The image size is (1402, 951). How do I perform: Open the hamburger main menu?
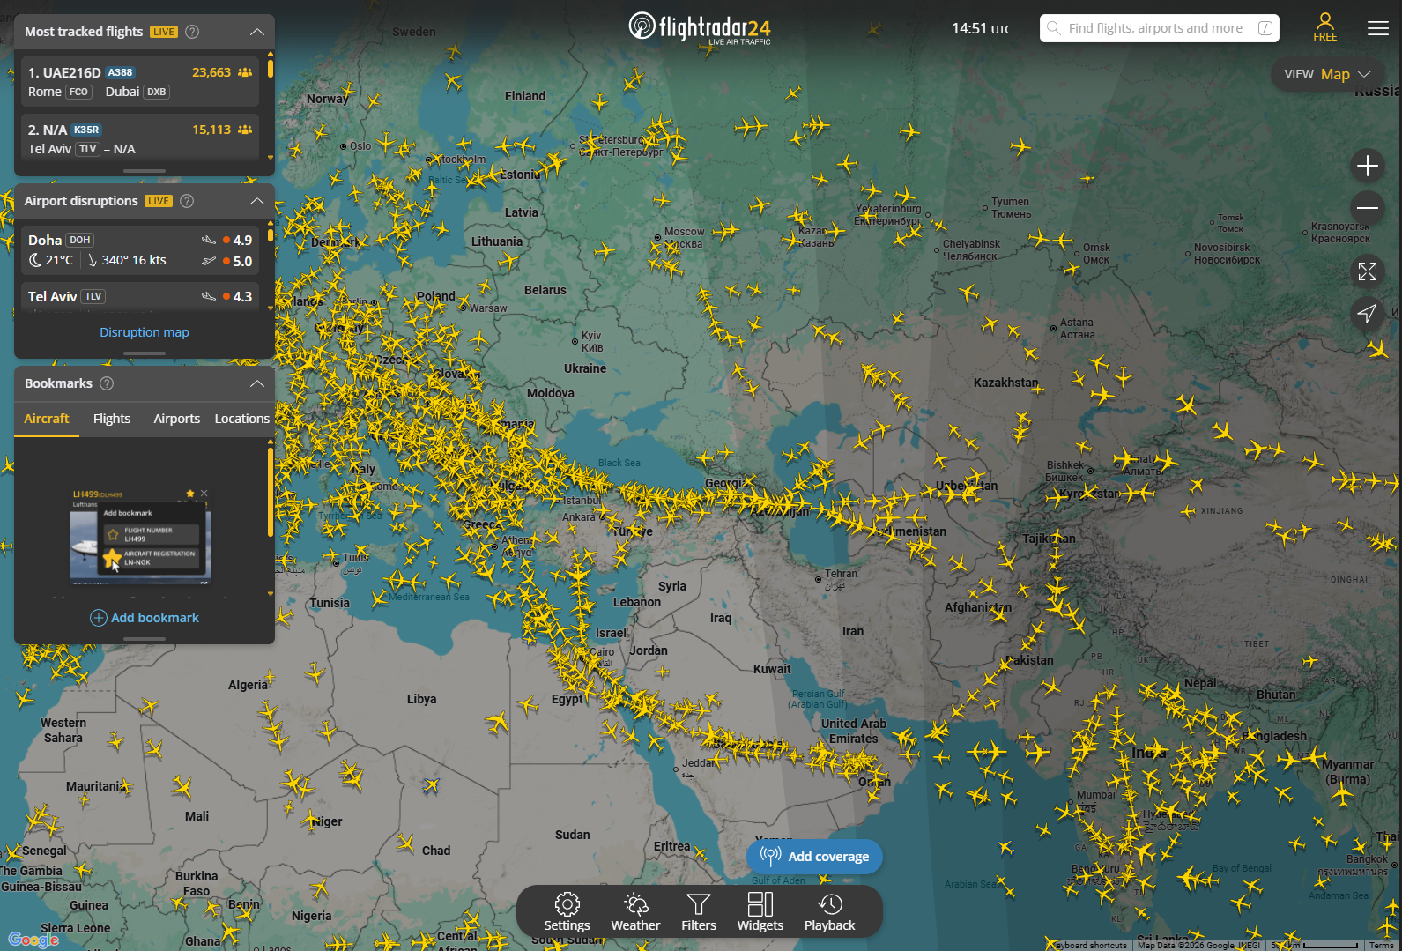point(1378,28)
